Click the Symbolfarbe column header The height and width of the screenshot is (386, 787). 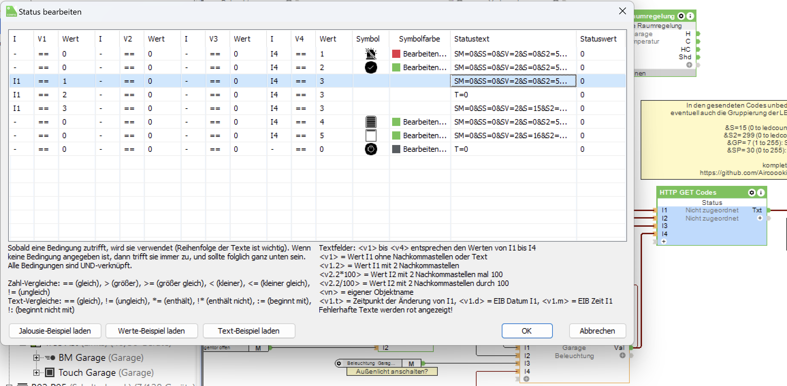(419, 39)
